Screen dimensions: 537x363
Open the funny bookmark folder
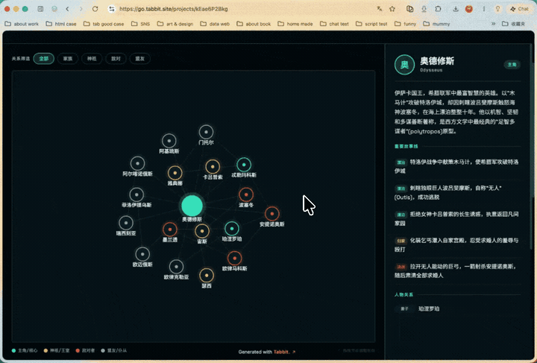coord(406,24)
